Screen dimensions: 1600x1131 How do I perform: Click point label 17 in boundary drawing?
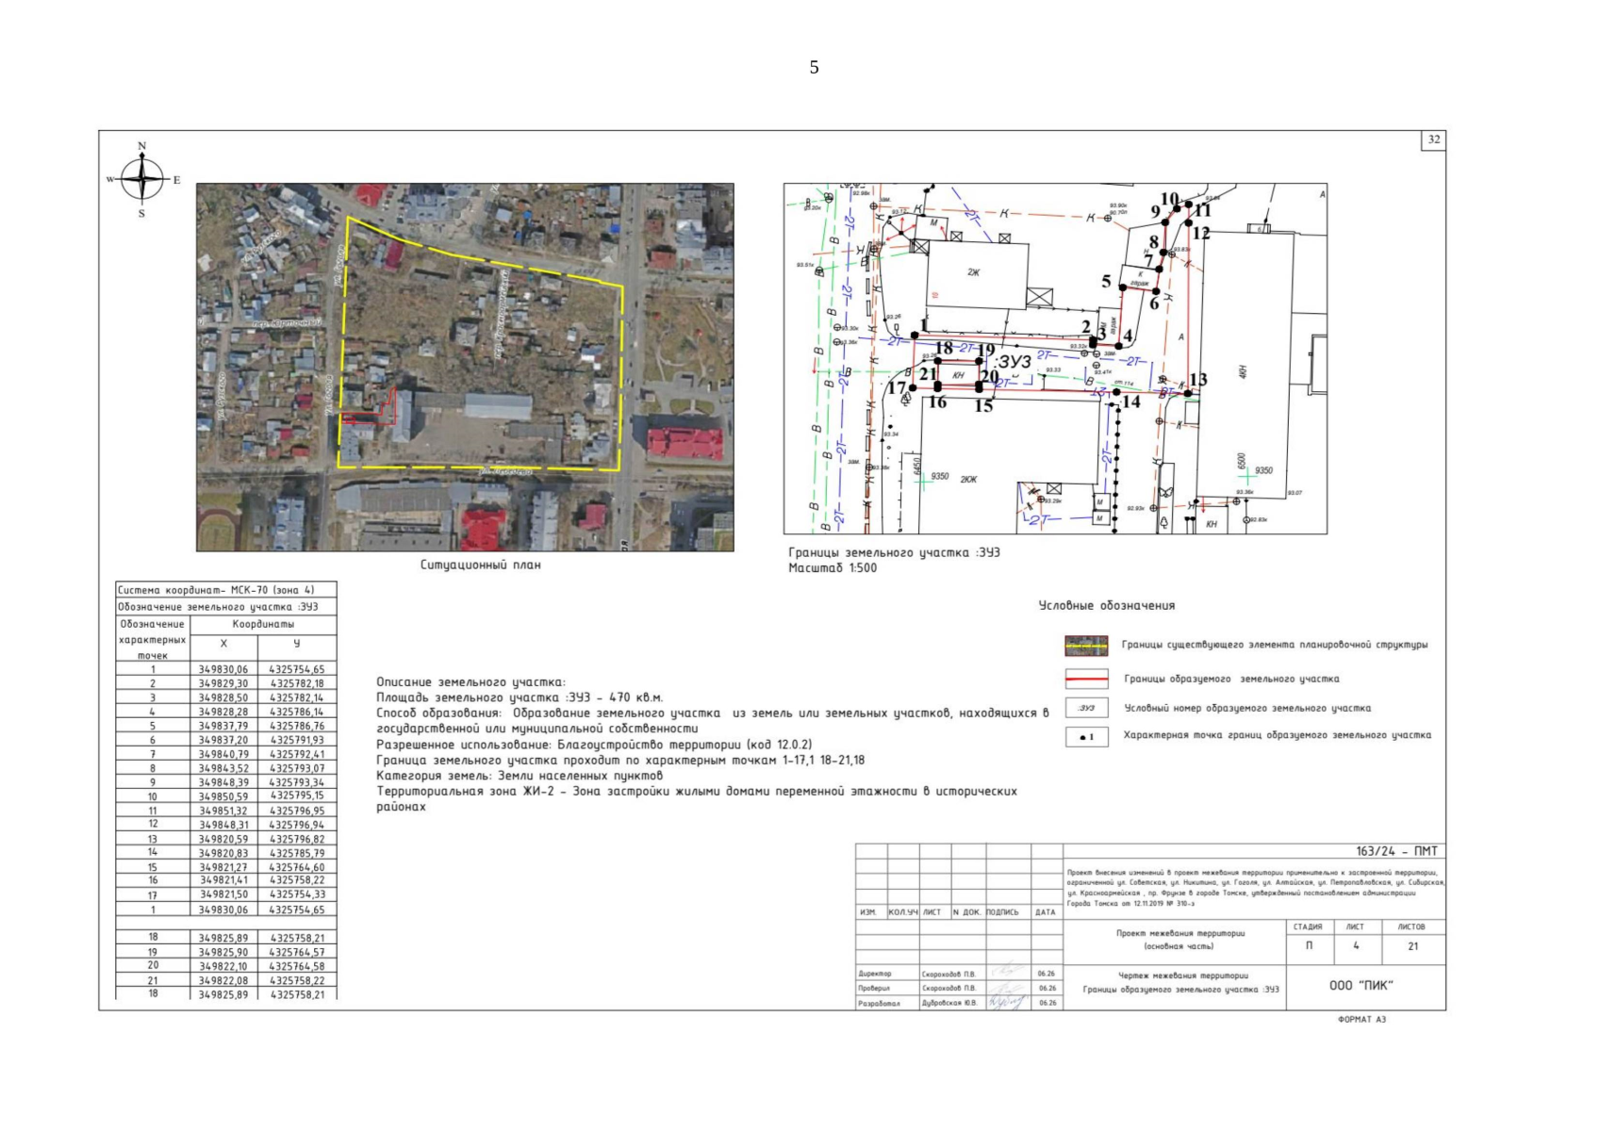[x=897, y=387]
